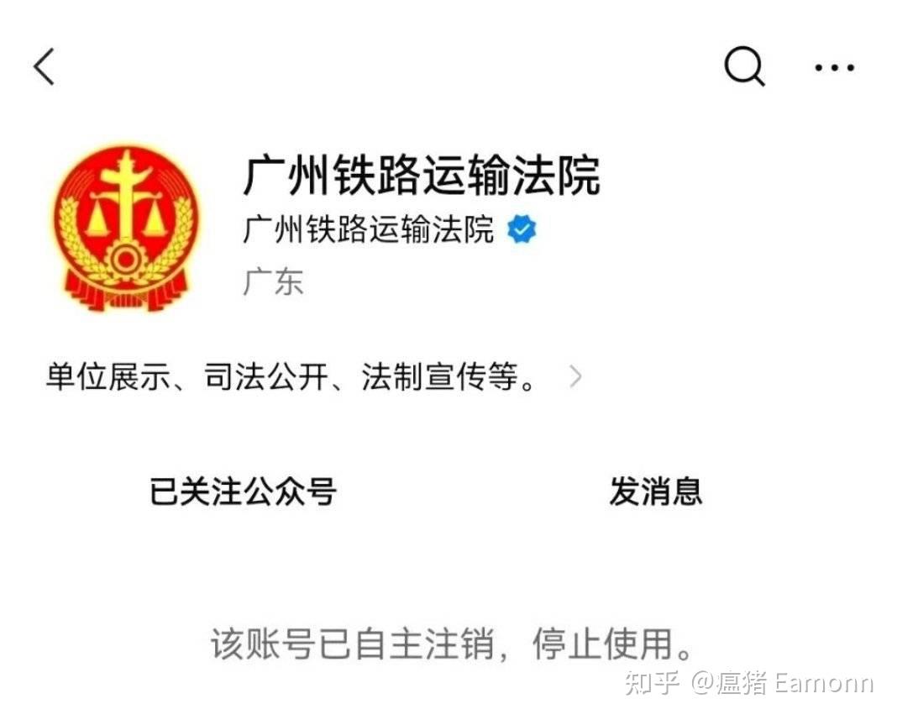
Task: Tap the red court emblem avatar
Action: tap(127, 227)
